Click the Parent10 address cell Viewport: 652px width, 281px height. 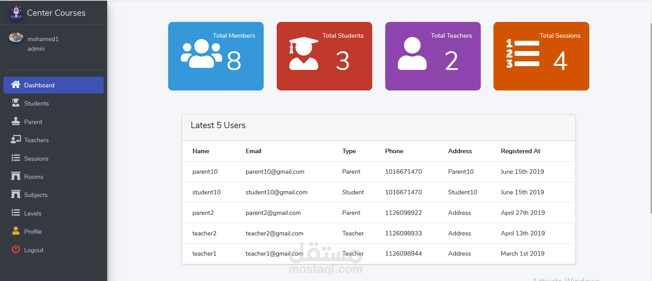point(461,172)
